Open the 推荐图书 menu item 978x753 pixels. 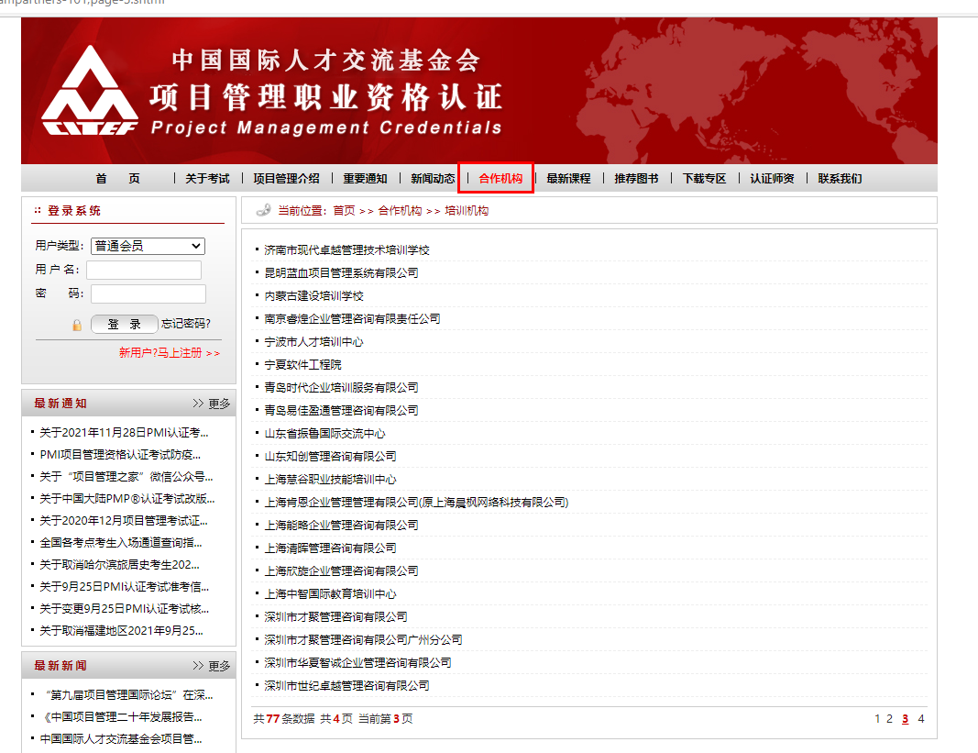636,179
